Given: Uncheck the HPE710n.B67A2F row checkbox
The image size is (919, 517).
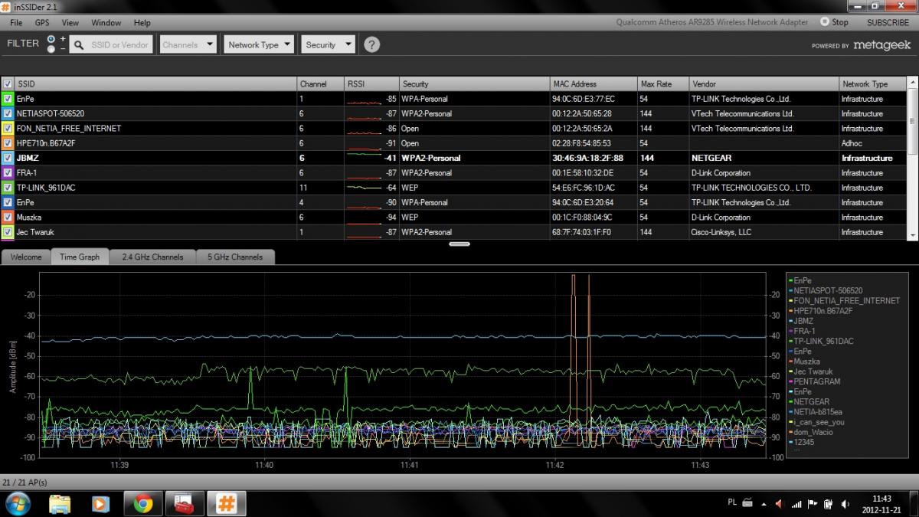Looking at the screenshot, I should [x=8, y=143].
